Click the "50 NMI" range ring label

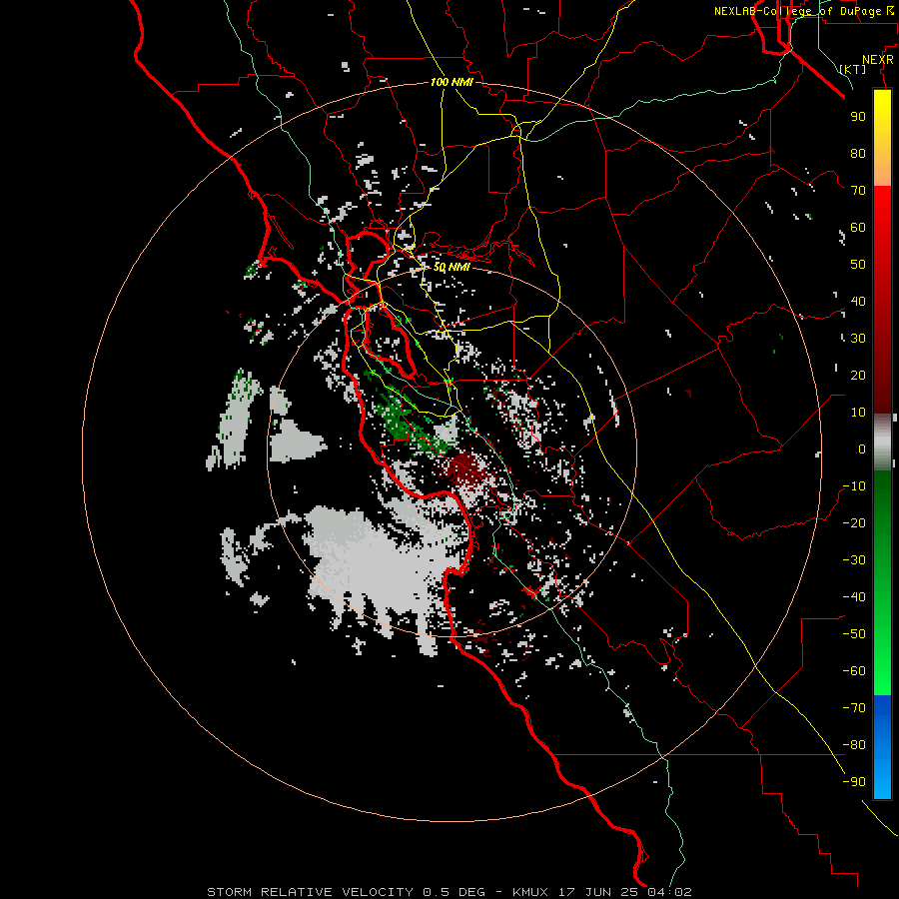451,267
